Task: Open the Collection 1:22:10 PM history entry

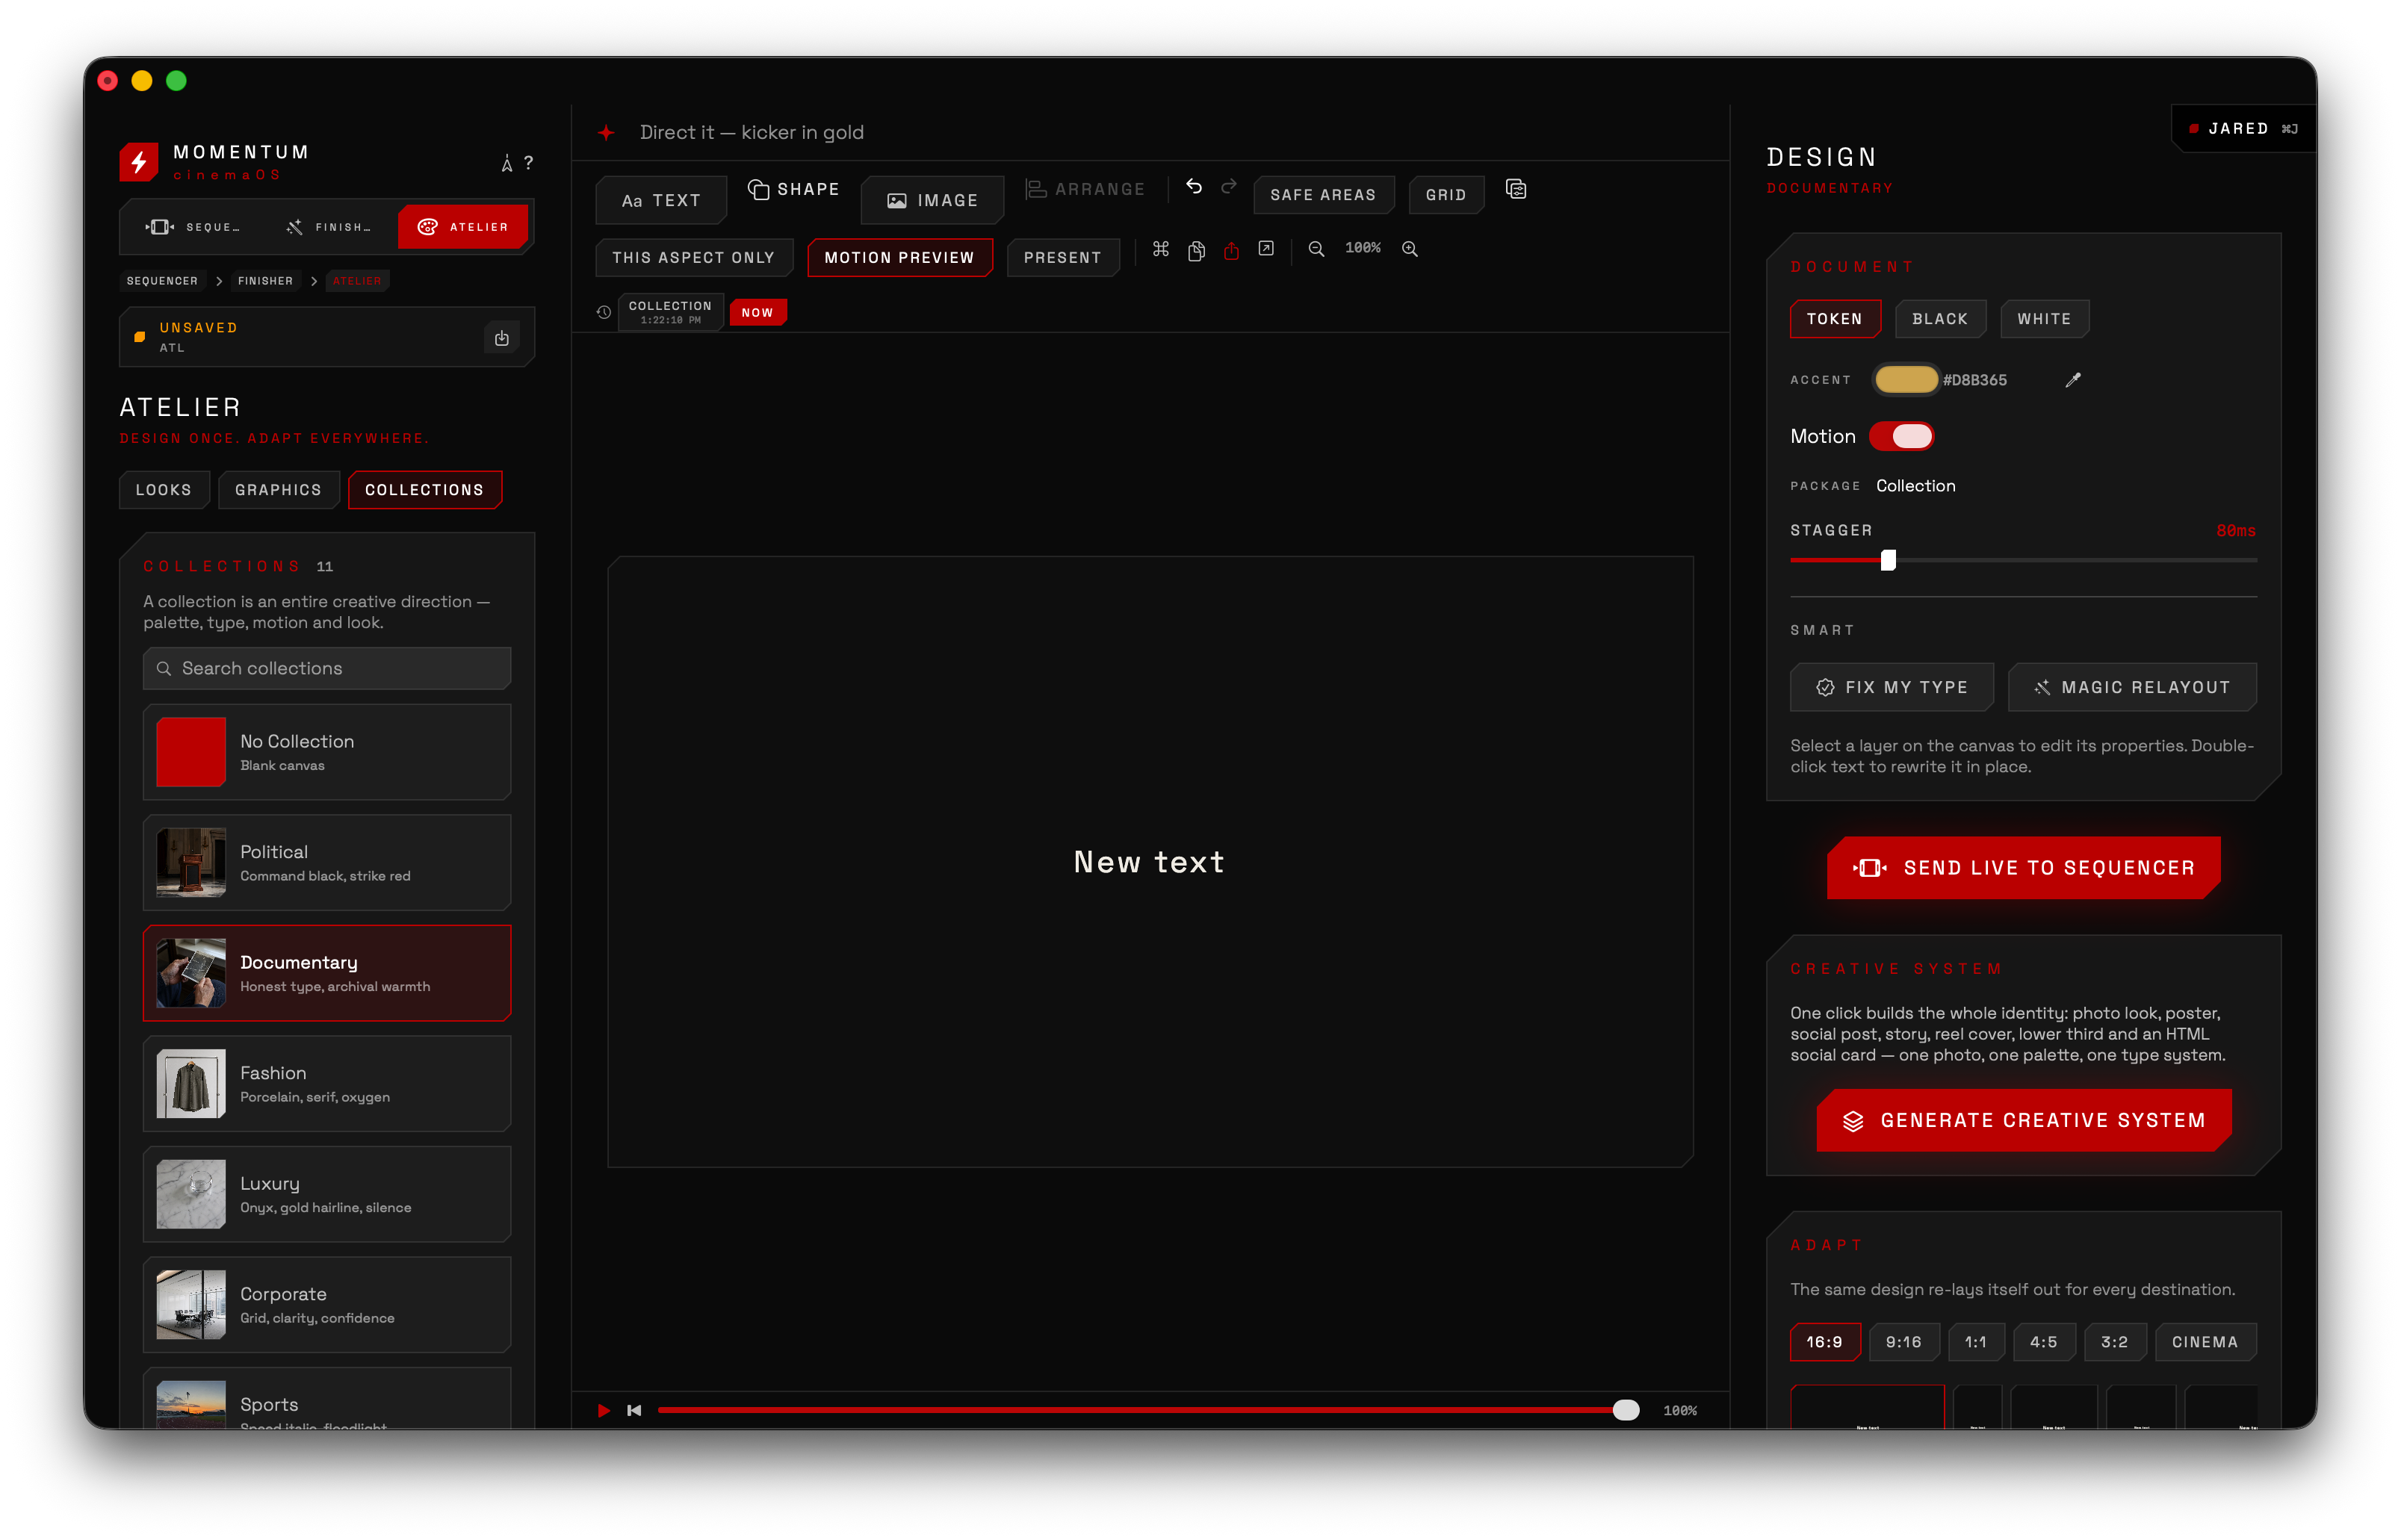Action: point(670,313)
